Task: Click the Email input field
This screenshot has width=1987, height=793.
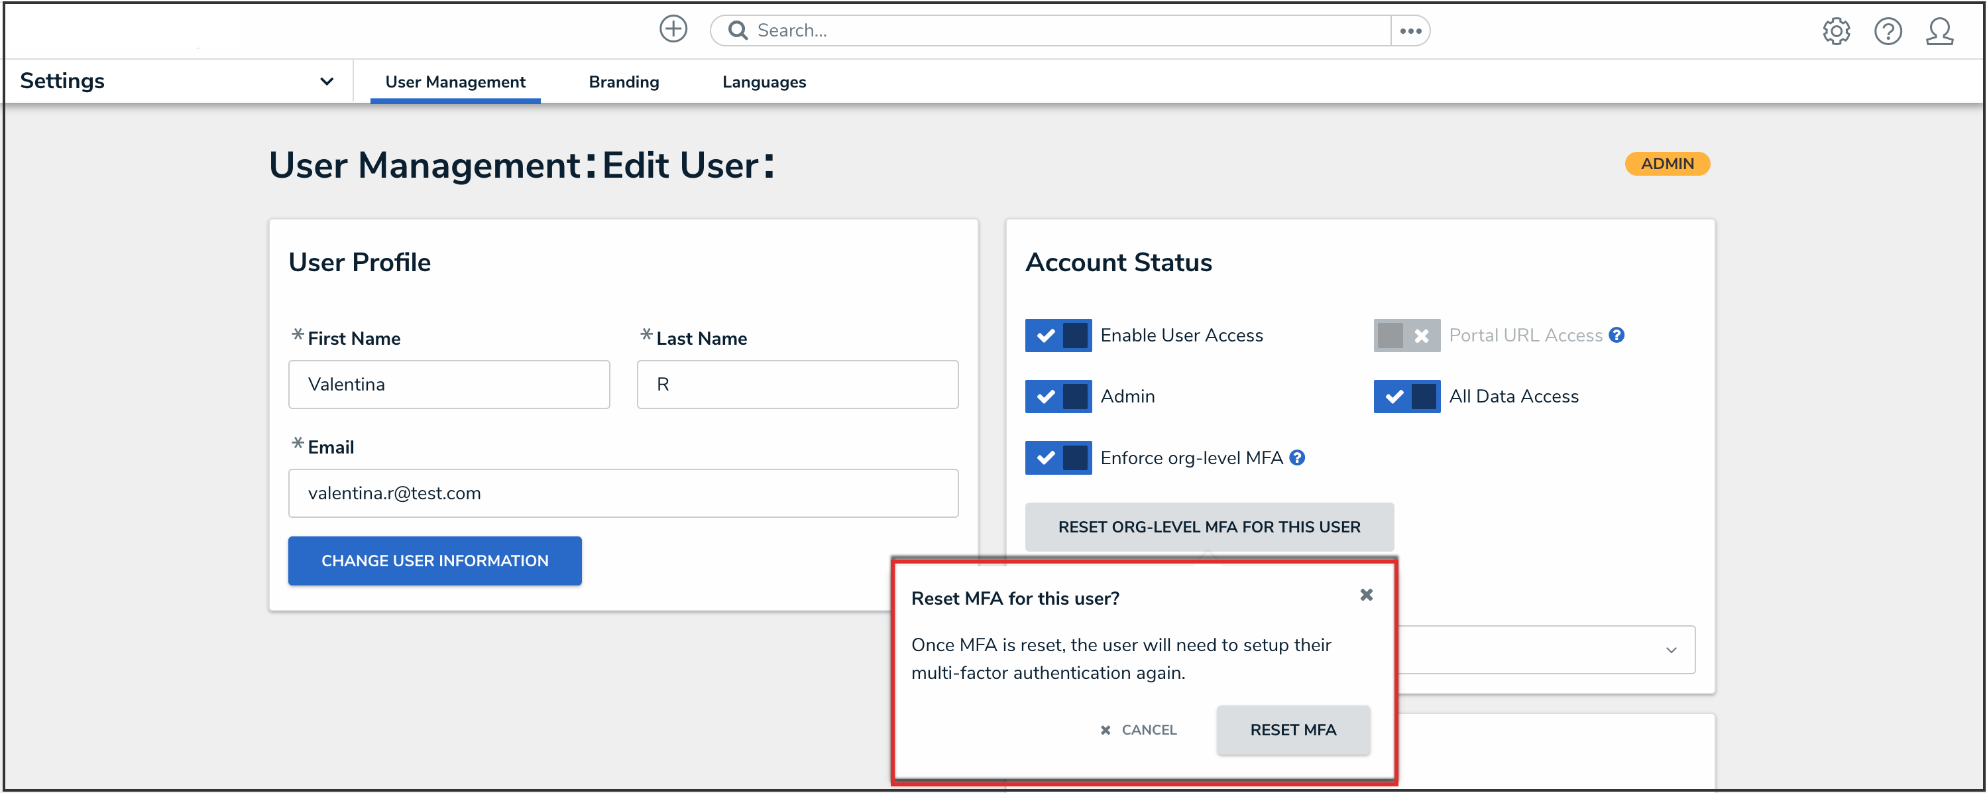Action: point(622,493)
